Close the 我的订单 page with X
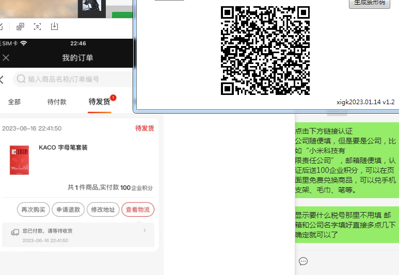Screen dimensions: 399x275 [x=6, y=58]
